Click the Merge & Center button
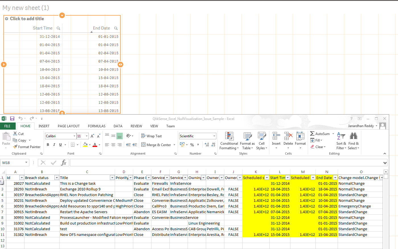 [x=156, y=145]
